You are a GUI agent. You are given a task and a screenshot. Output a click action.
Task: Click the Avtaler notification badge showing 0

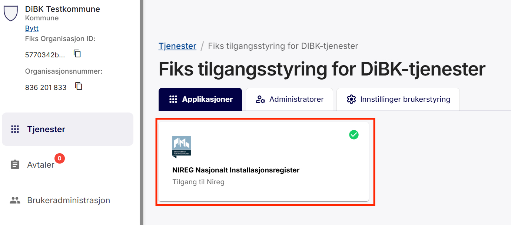pos(59,158)
